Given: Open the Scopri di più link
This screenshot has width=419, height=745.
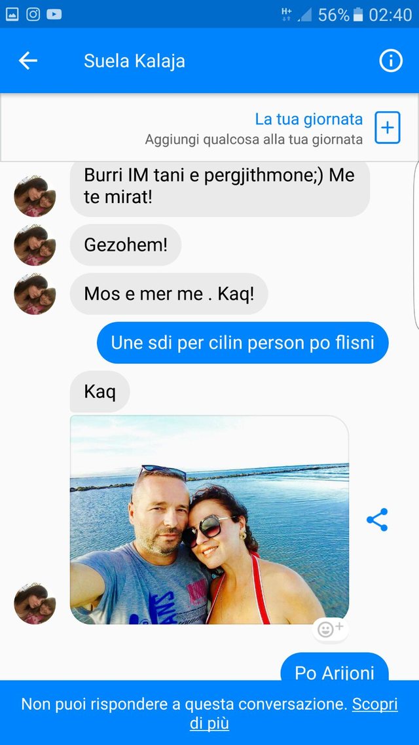Looking at the screenshot, I should click(293, 714).
